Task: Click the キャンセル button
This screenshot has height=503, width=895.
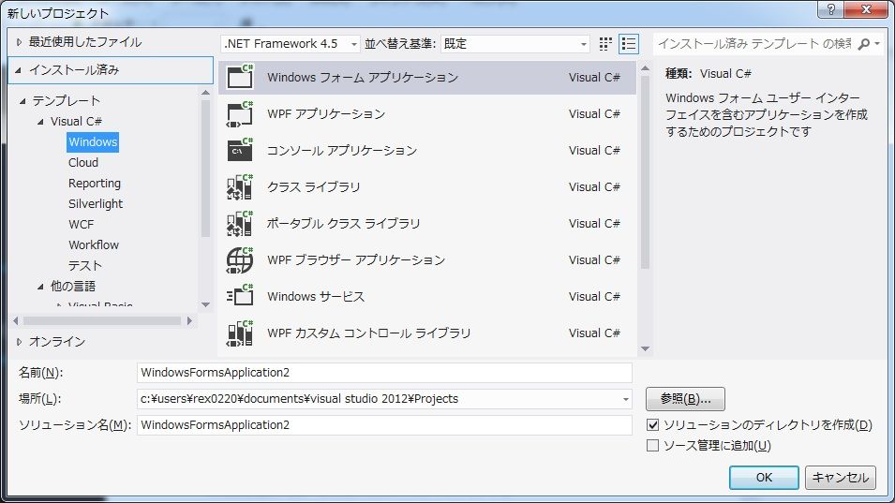Action: click(x=841, y=478)
